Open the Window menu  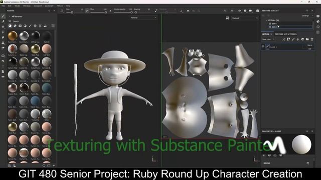(x=27, y=6)
